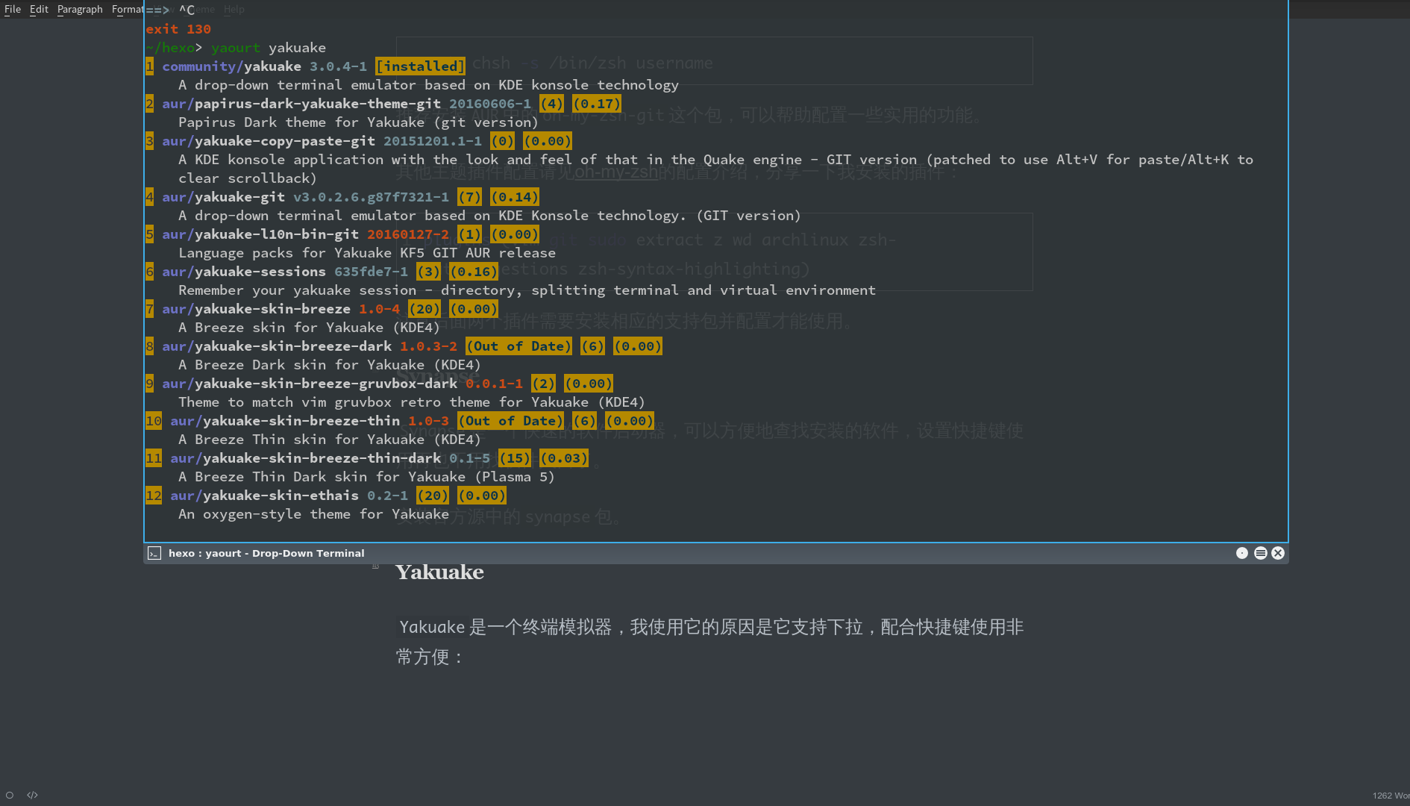This screenshot has height=806, width=1410.
Task: Click the Out of Date badge on breeze-thin
Action: (510, 421)
